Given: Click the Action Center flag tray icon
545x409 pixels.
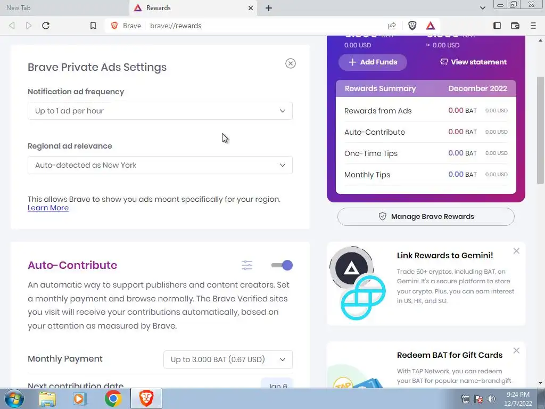Looking at the screenshot, I should (x=478, y=399).
